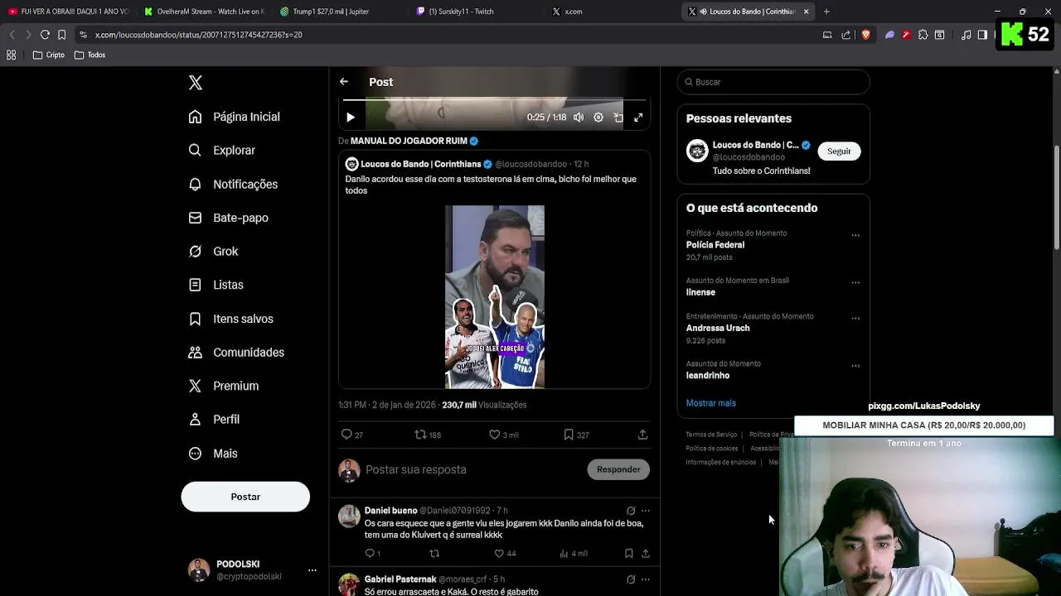Open options for Polícia Federal trend
This screenshot has width=1061, height=596.
click(x=855, y=235)
